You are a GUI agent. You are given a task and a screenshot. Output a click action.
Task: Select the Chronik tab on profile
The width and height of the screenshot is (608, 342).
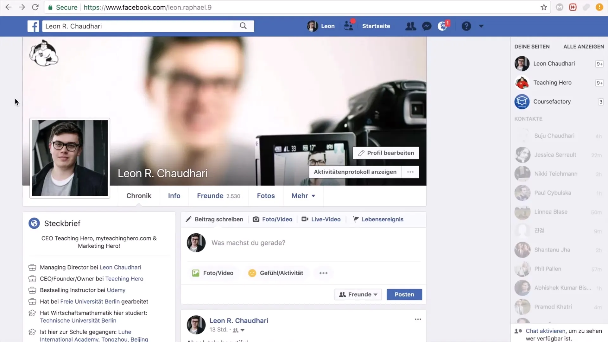click(x=139, y=195)
